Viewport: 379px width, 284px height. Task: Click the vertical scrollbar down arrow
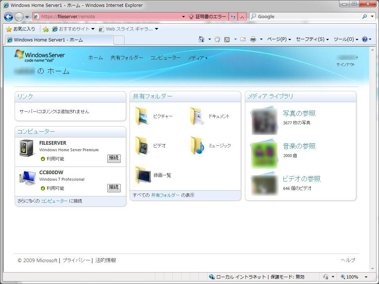pyautogui.click(x=372, y=269)
